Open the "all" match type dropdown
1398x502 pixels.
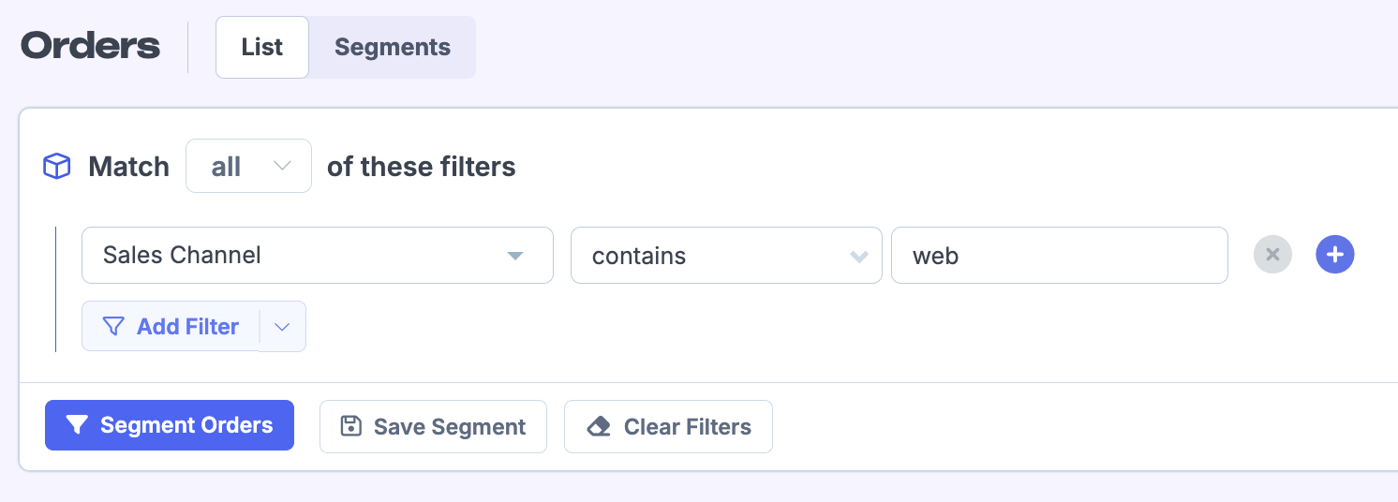tap(248, 167)
